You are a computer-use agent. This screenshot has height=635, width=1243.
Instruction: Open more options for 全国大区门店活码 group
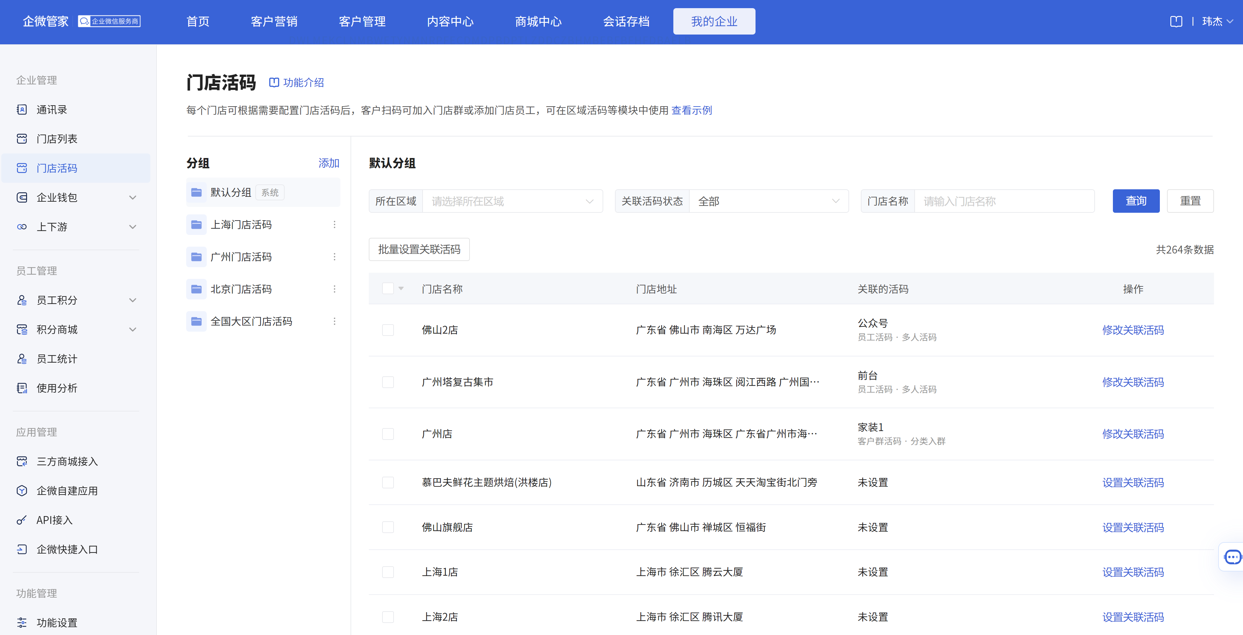point(335,321)
